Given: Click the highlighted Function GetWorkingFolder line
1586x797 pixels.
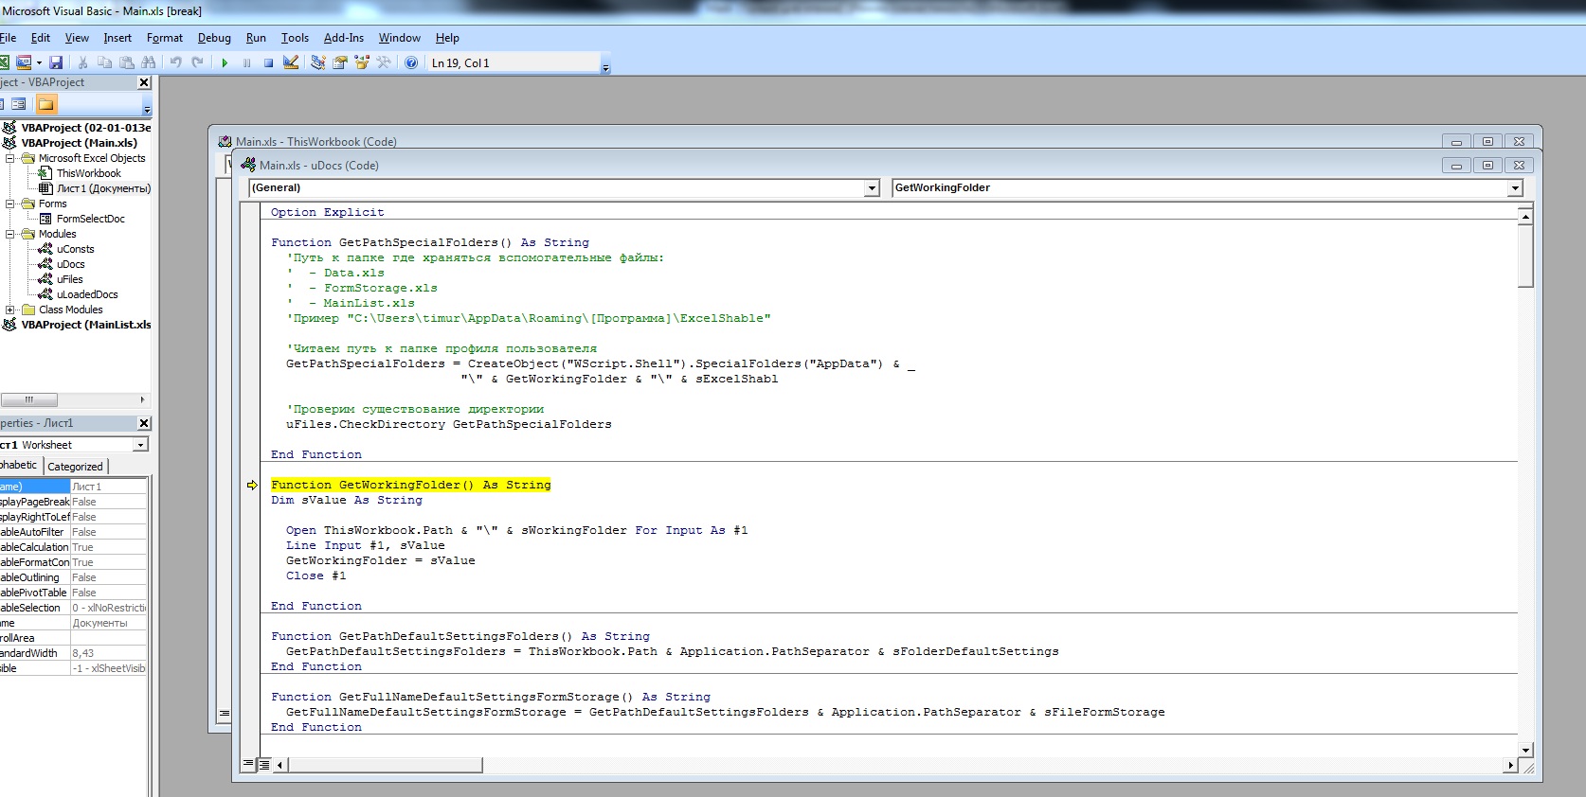Looking at the screenshot, I should click(x=410, y=485).
